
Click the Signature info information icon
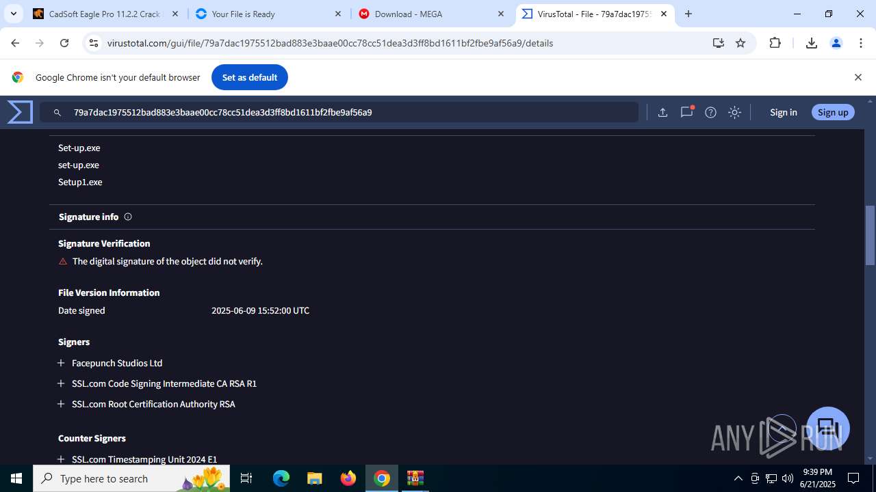[x=127, y=217]
